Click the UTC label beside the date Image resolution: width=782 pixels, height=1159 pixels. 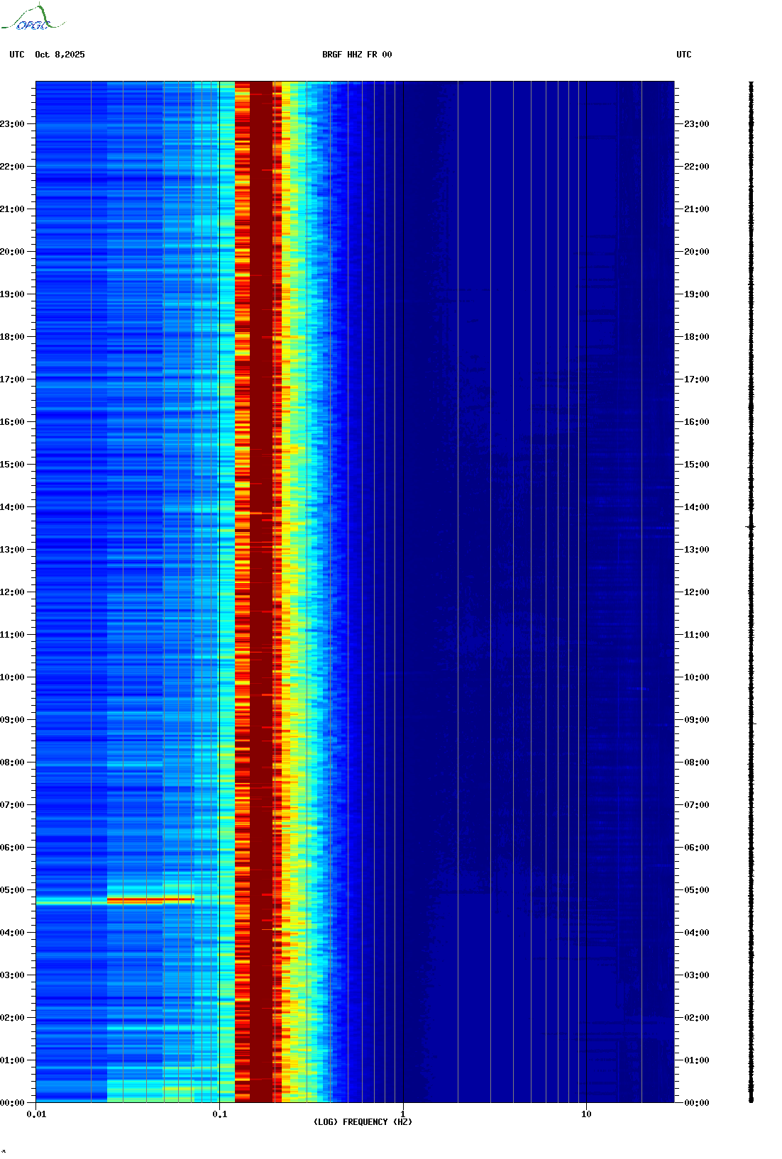pos(17,55)
